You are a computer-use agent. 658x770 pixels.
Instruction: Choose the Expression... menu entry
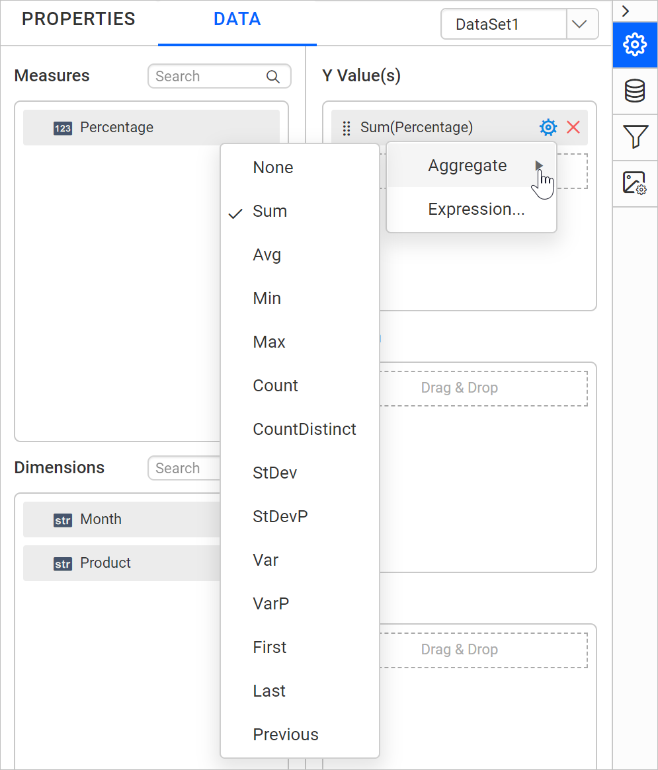[x=476, y=209]
